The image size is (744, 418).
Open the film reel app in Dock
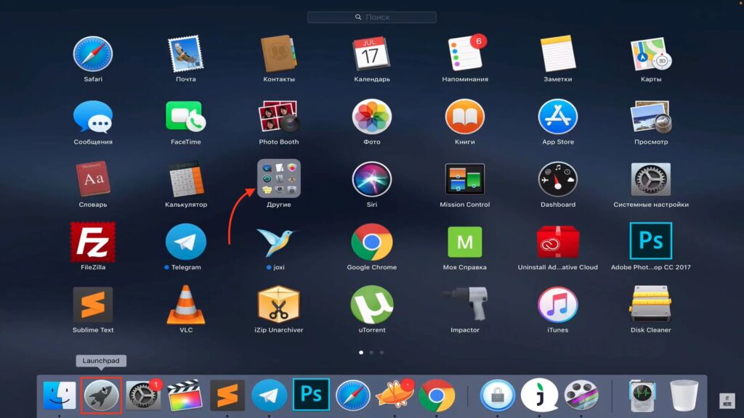[581, 395]
